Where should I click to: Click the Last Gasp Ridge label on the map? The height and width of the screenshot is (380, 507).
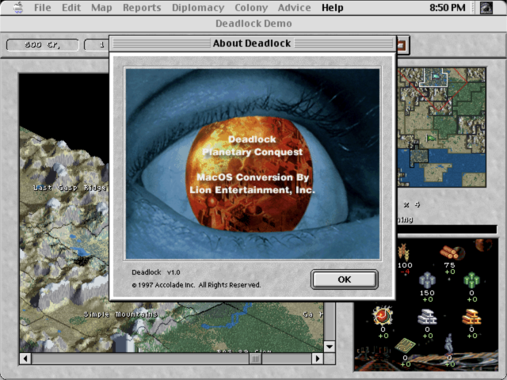coord(70,188)
